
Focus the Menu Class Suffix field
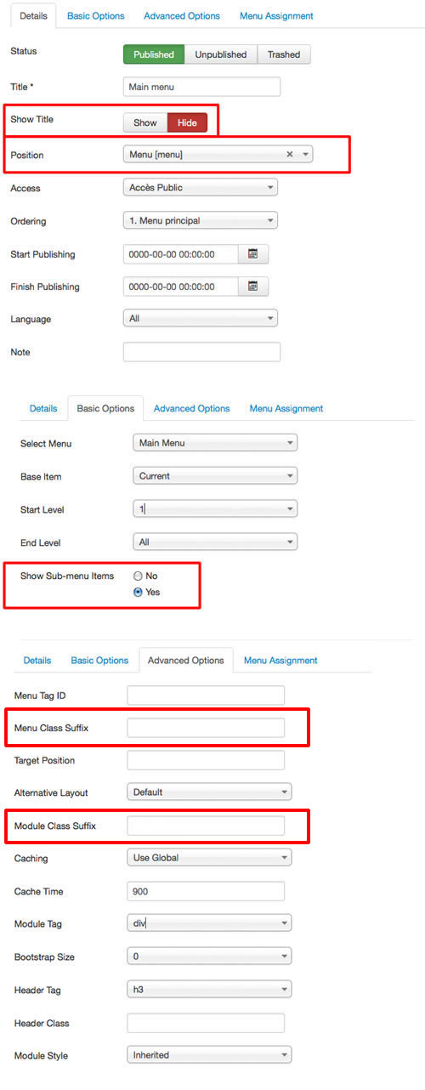tap(206, 728)
